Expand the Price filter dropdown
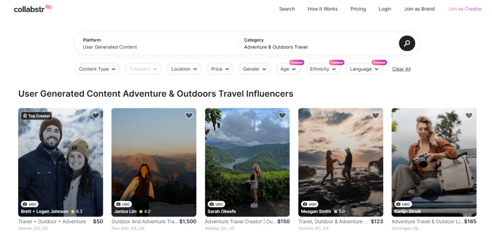This screenshot has height=236, width=492. (x=220, y=69)
